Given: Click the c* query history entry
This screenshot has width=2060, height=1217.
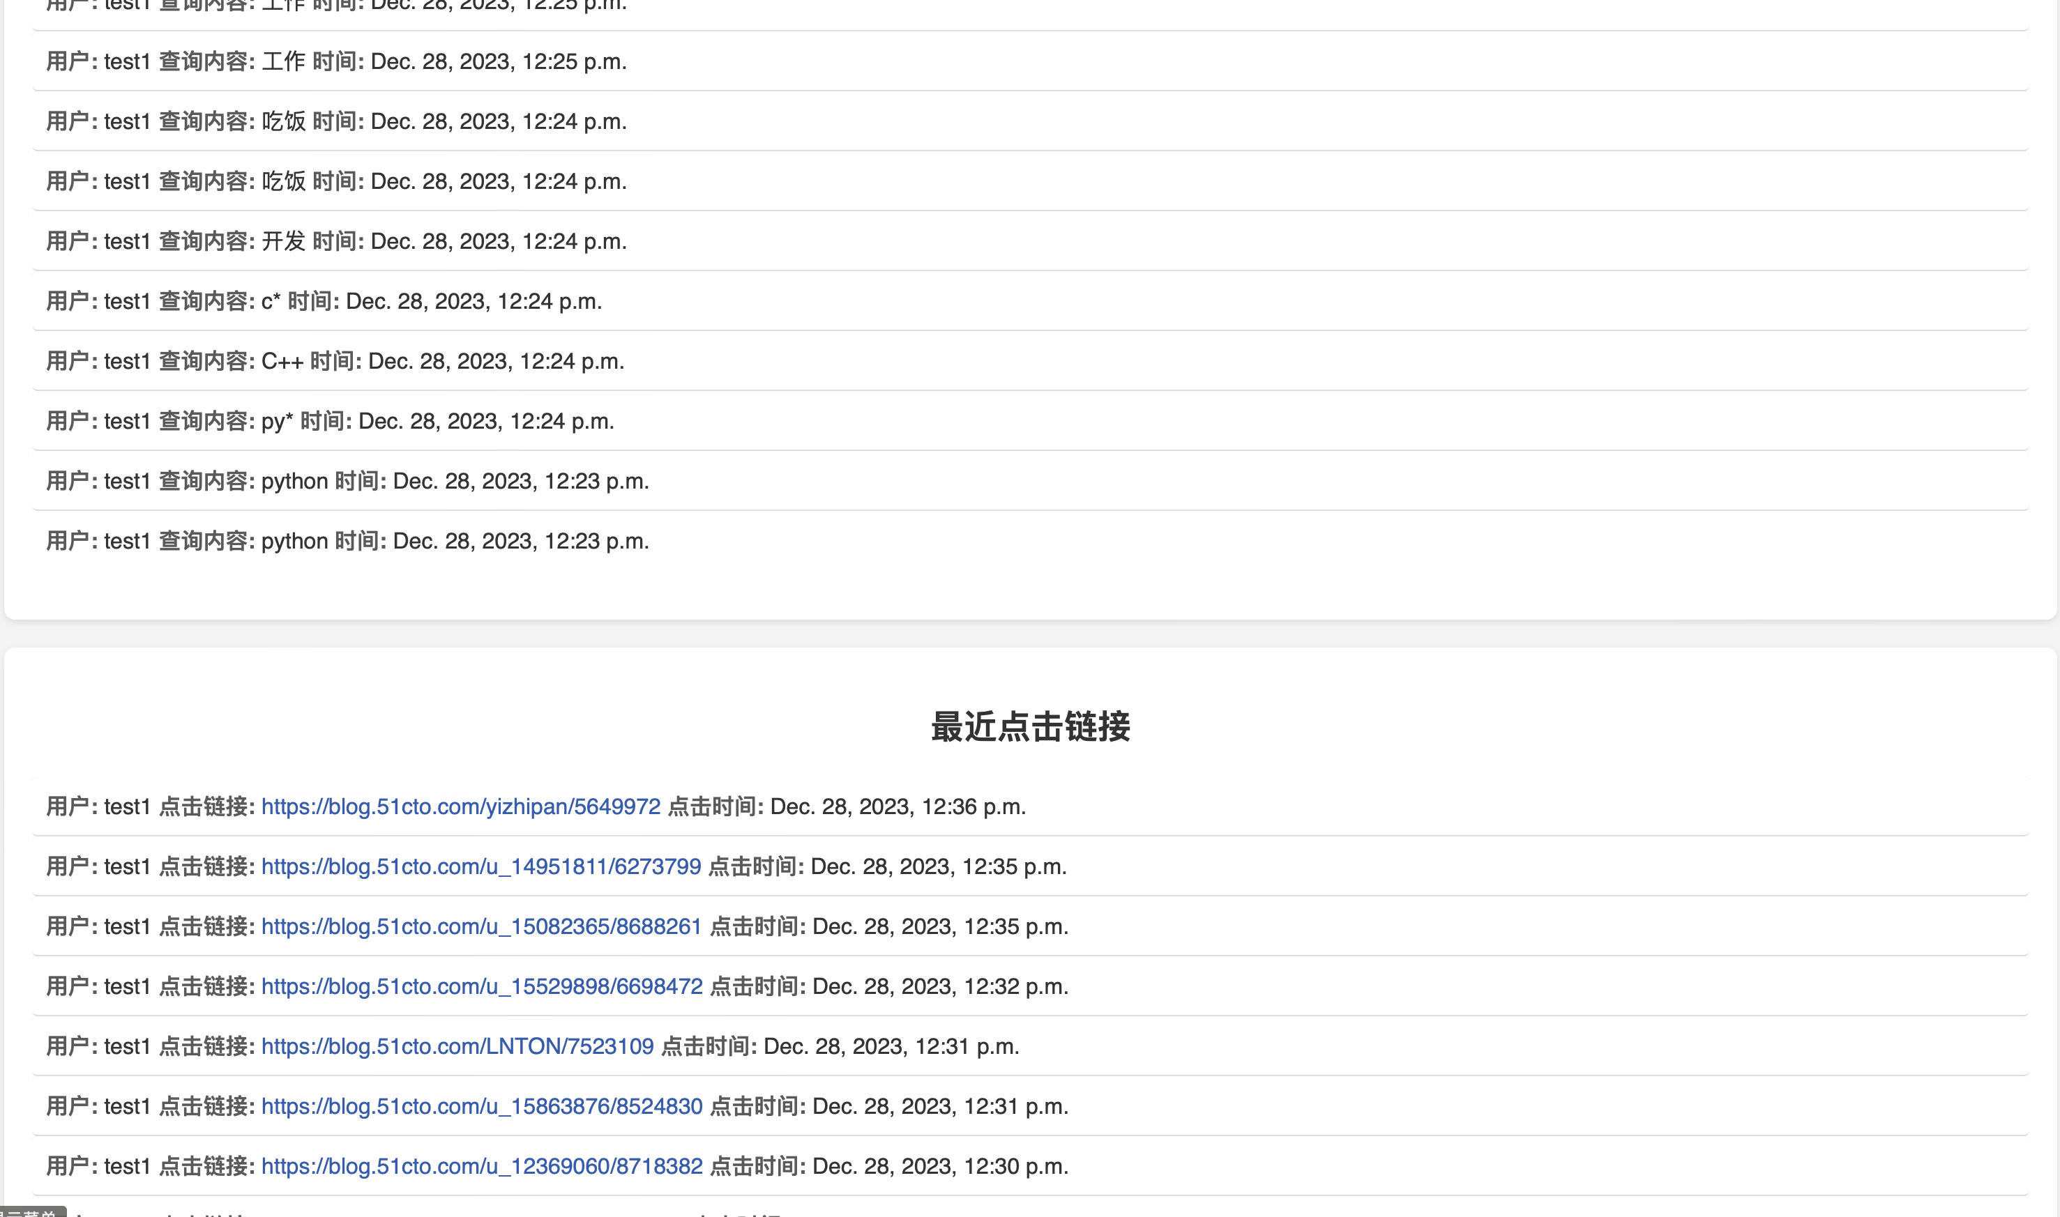Looking at the screenshot, I should [x=324, y=302].
